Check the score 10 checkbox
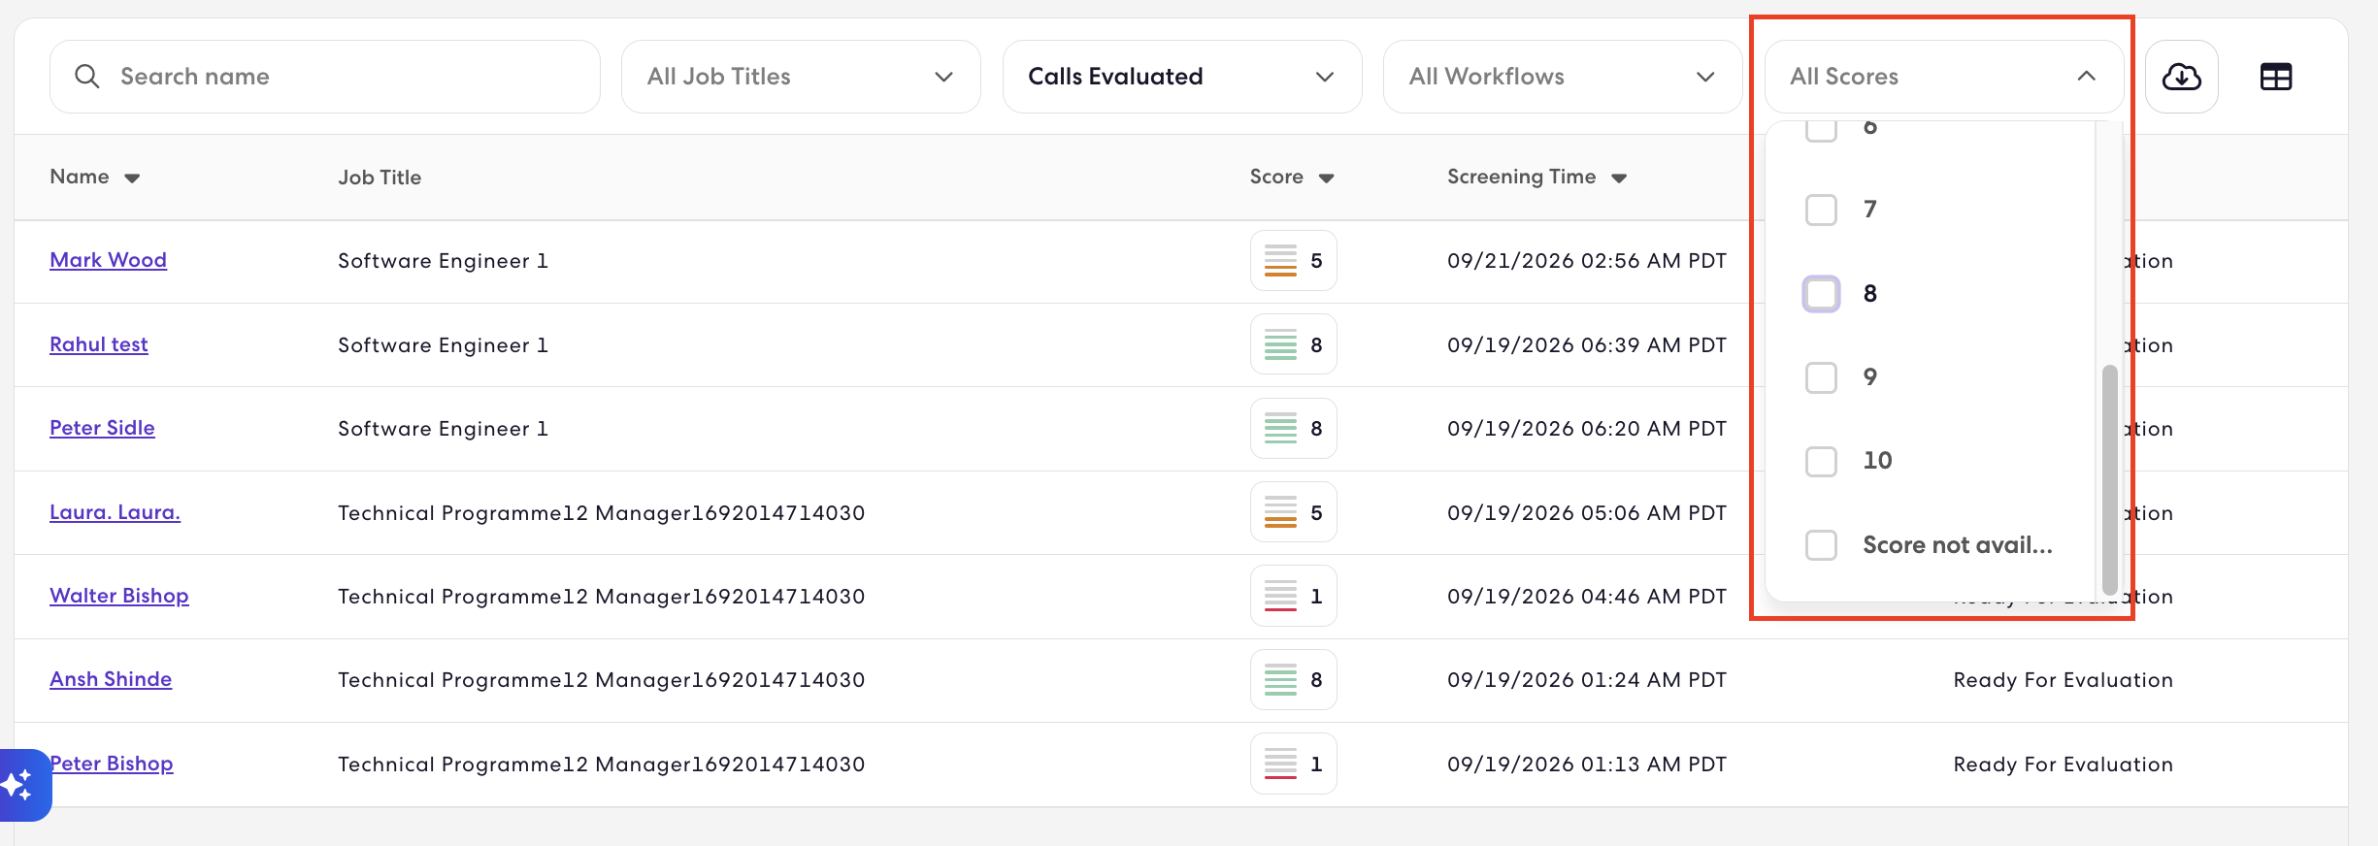 coord(1821,461)
